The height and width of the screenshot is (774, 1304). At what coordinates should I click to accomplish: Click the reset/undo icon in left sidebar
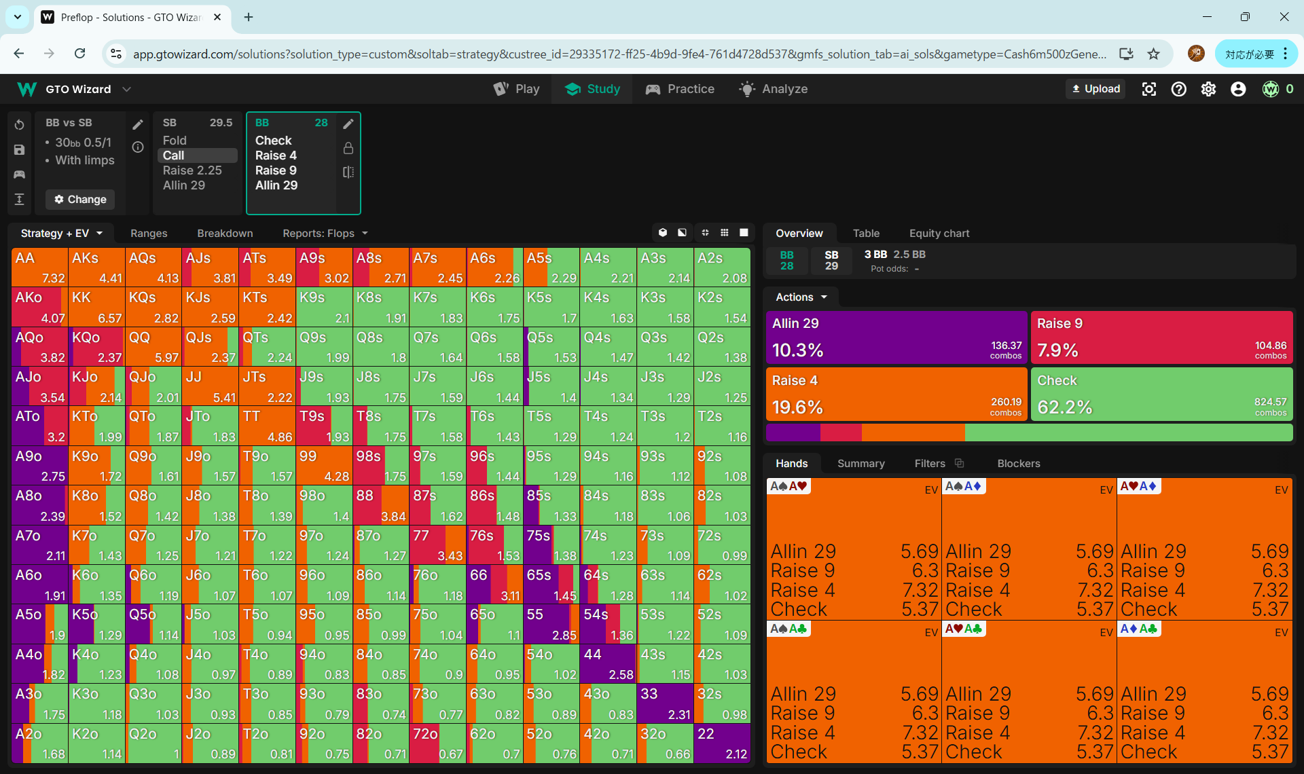tap(19, 125)
